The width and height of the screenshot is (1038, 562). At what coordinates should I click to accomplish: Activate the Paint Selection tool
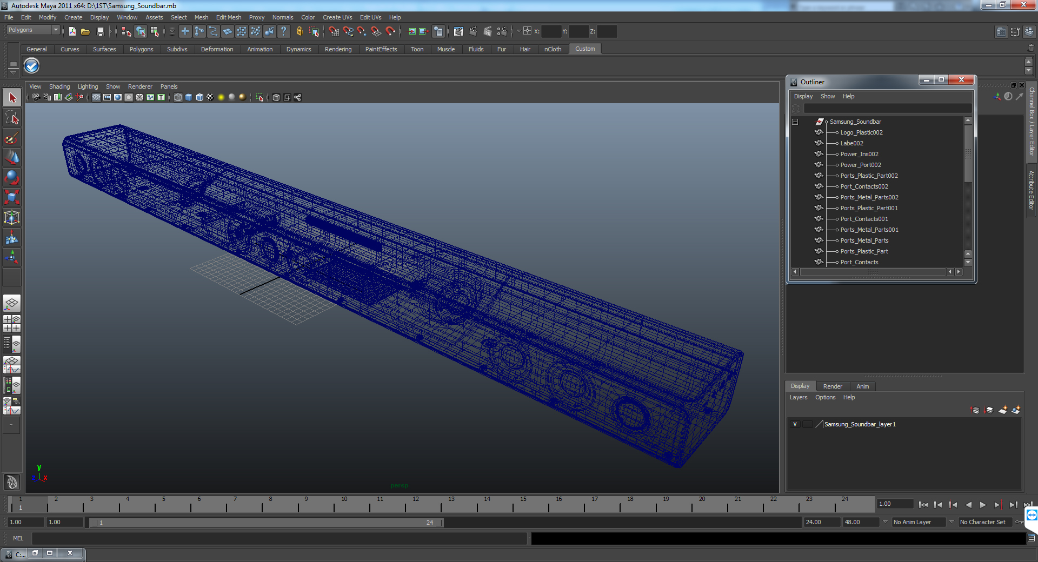12,138
